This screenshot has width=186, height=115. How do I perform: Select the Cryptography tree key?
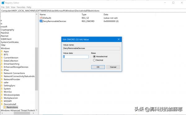[7, 30]
